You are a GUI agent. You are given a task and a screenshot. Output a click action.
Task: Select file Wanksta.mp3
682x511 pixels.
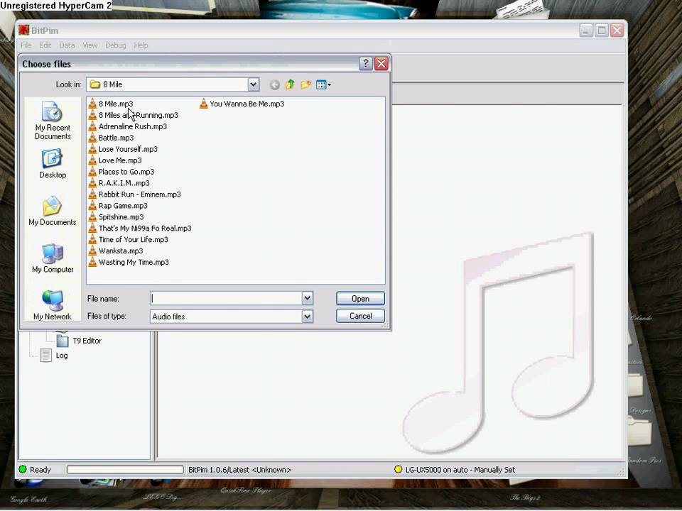[116, 251]
